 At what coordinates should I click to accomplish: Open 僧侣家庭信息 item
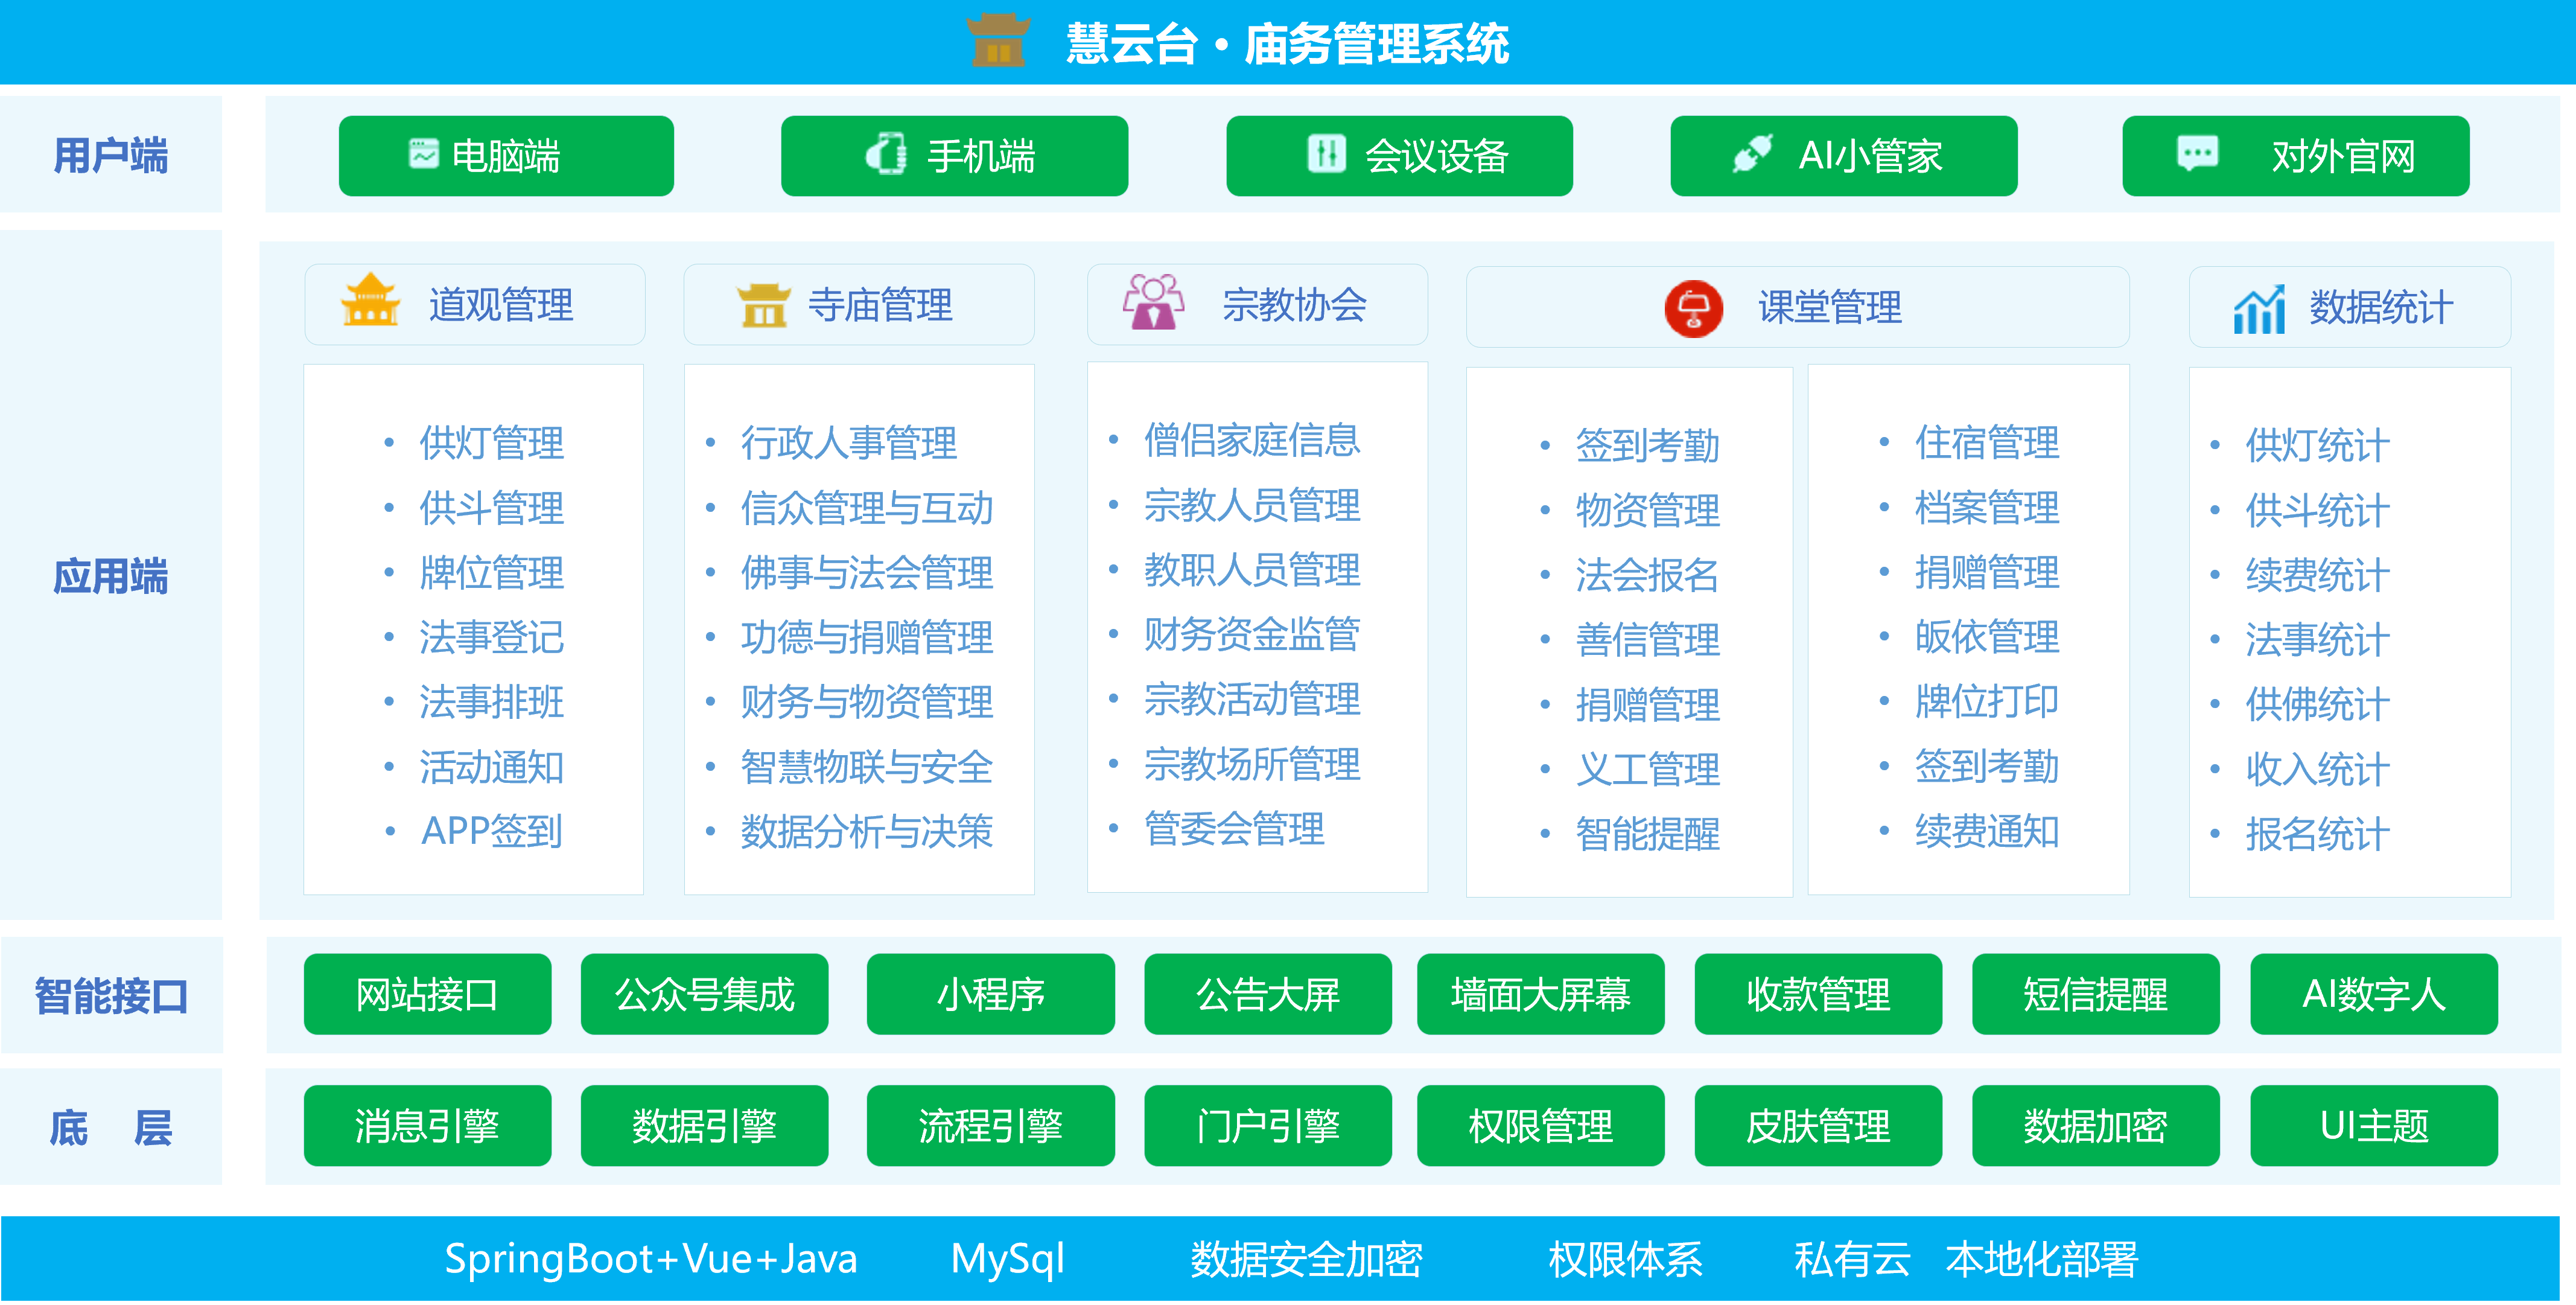click(1252, 440)
